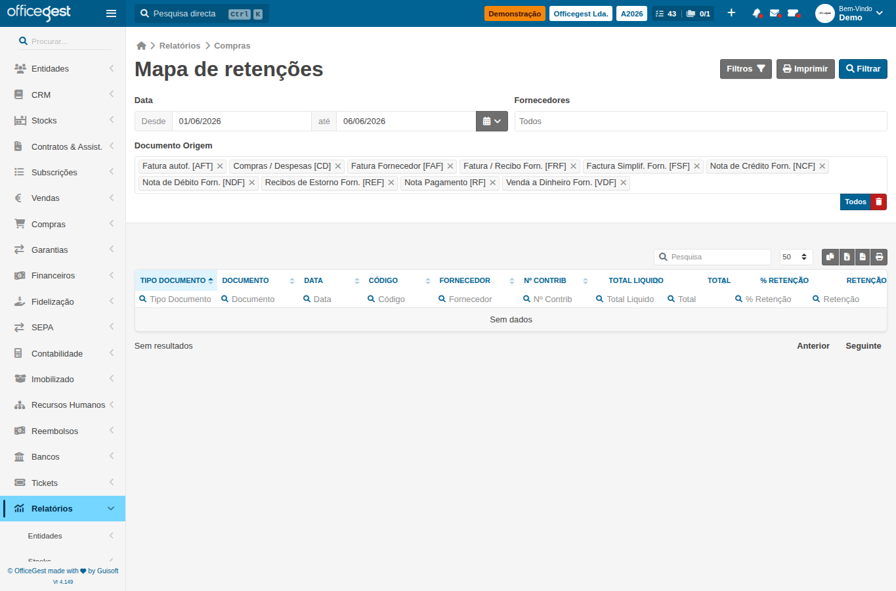Remove the Factura Simplif. Forn. [FSF] tag
This screenshot has width=896, height=591.
[697, 166]
